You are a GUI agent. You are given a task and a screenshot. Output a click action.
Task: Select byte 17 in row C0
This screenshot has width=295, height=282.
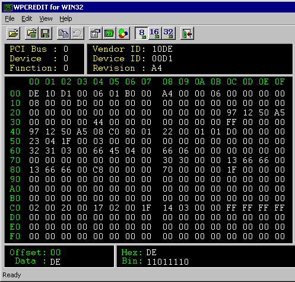click(98, 208)
